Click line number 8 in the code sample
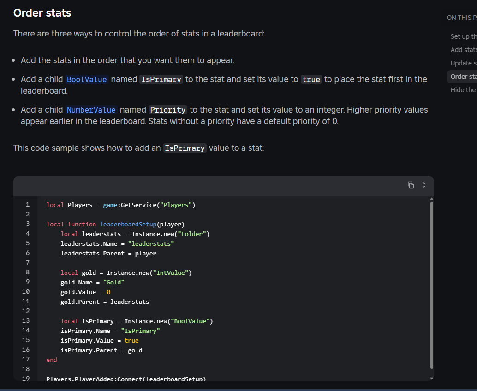 click(x=27, y=272)
